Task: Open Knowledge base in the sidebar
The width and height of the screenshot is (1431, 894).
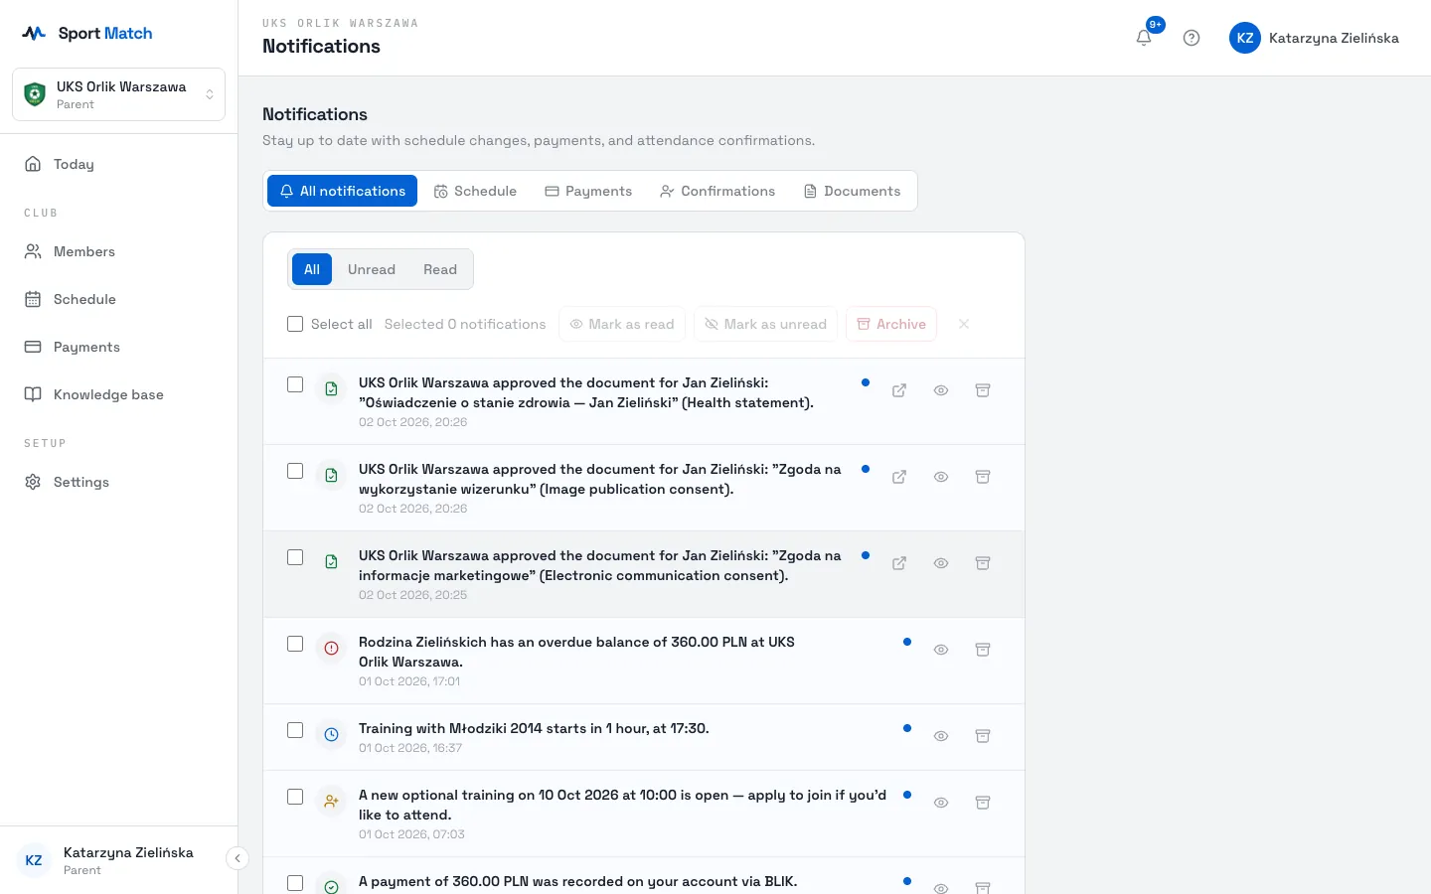Action: coord(118,394)
